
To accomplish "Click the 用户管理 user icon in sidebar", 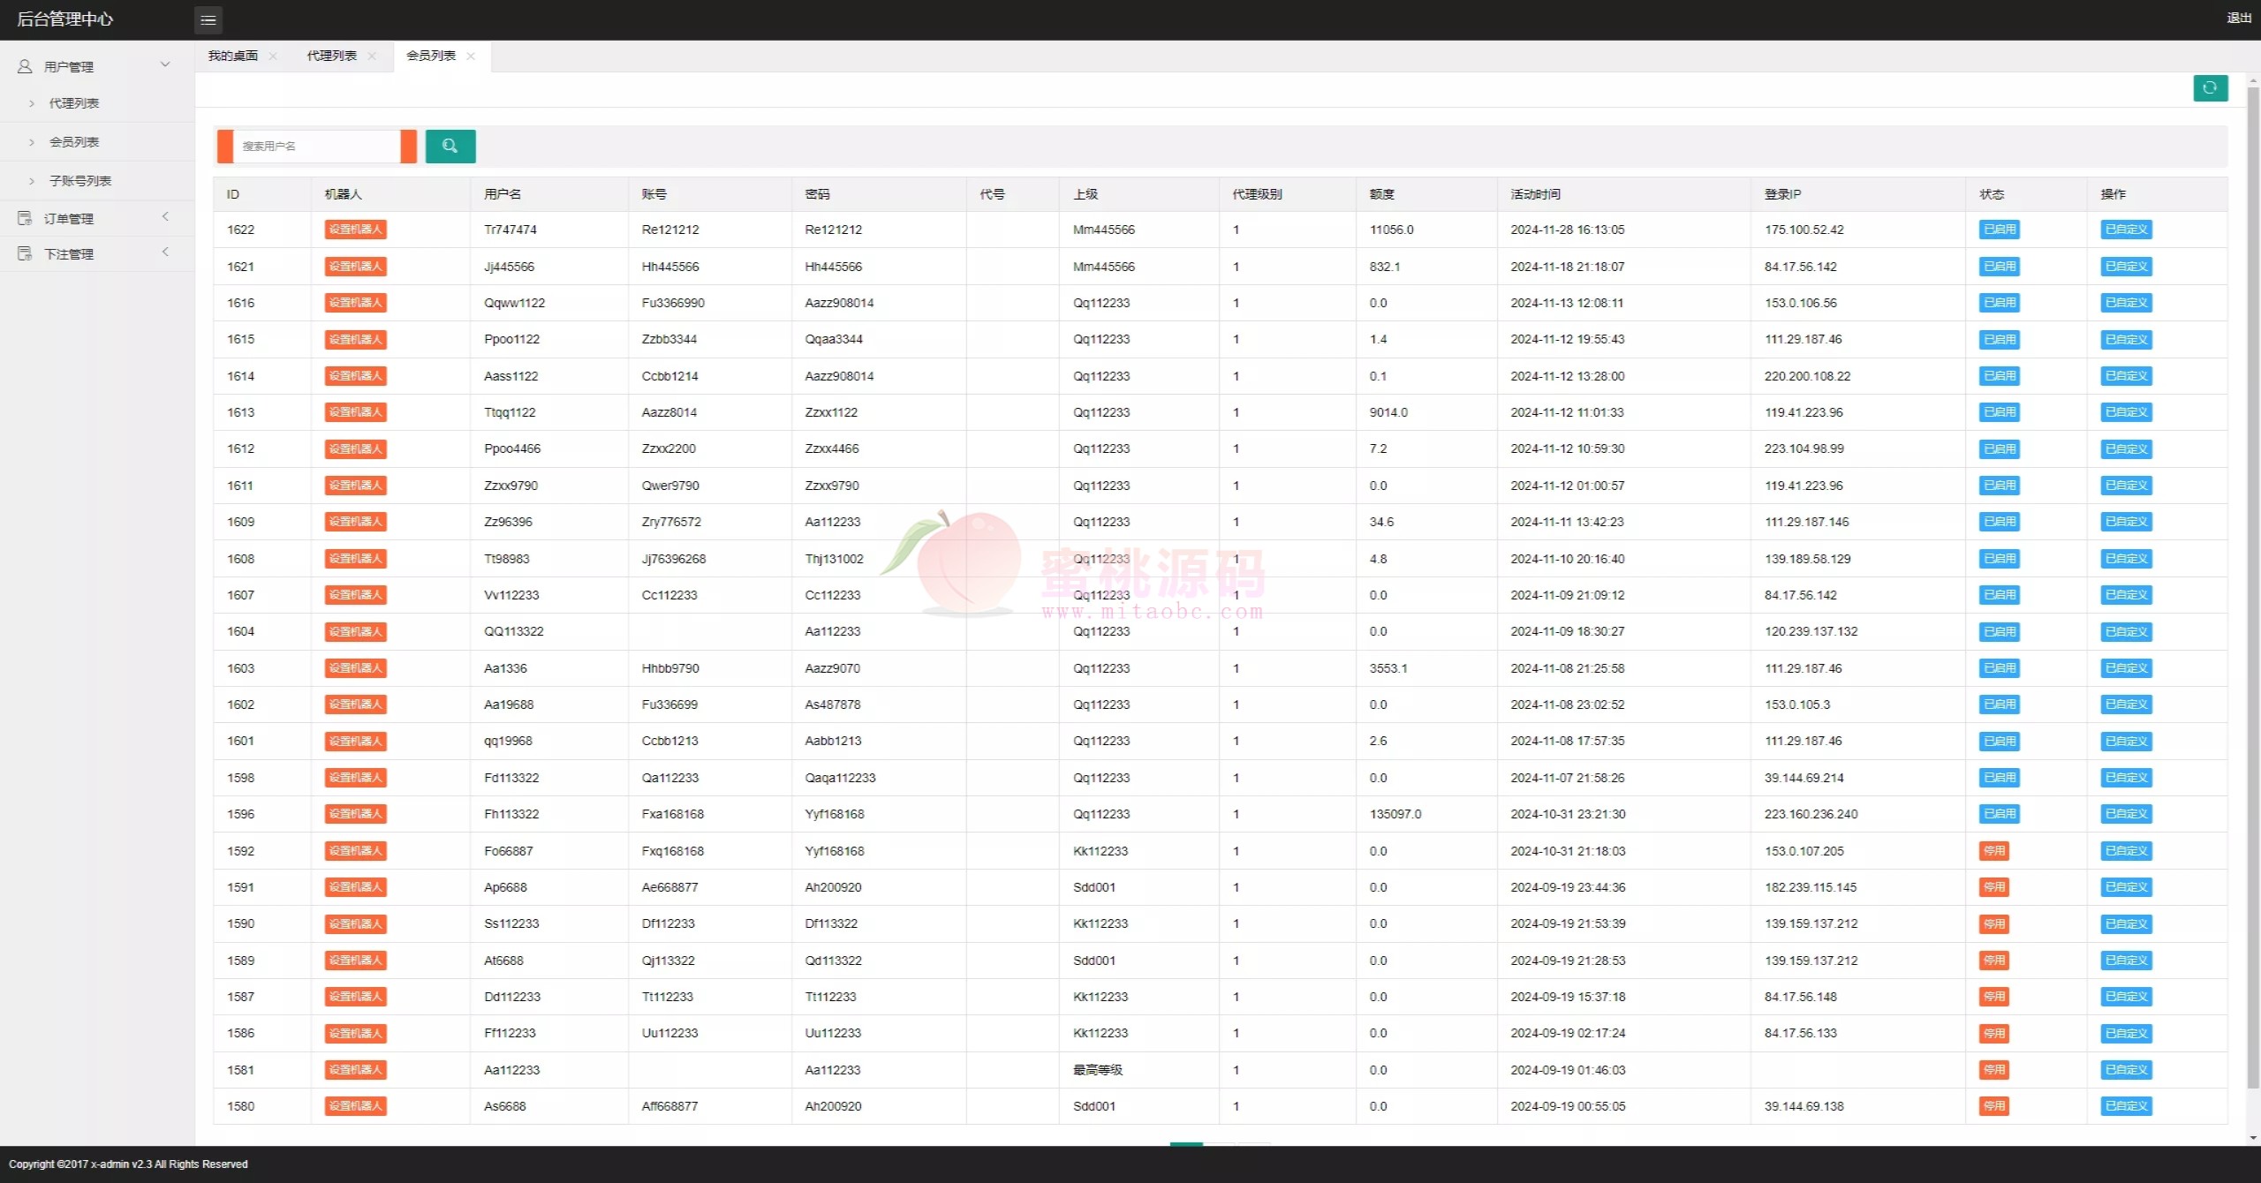I will [x=25, y=66].
